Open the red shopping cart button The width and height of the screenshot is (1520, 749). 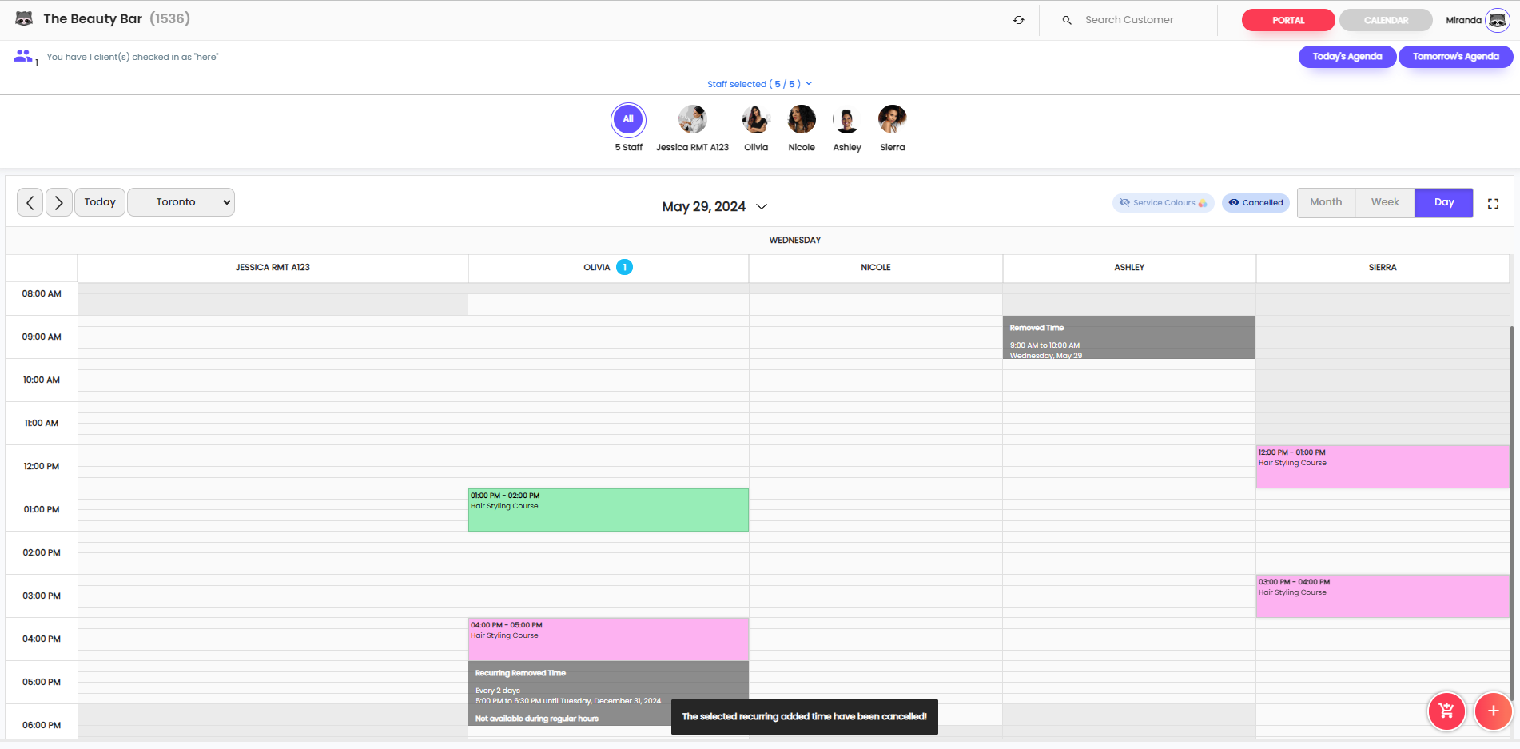click(x=1446, y=710)
